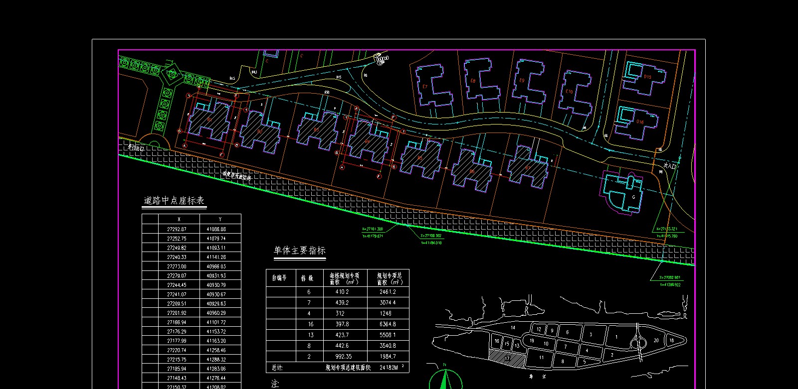Click the 24182M total area value

coord(389,368)
